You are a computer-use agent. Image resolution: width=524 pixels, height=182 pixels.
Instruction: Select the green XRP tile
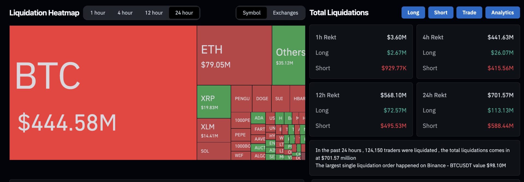(x=214, y=102)
